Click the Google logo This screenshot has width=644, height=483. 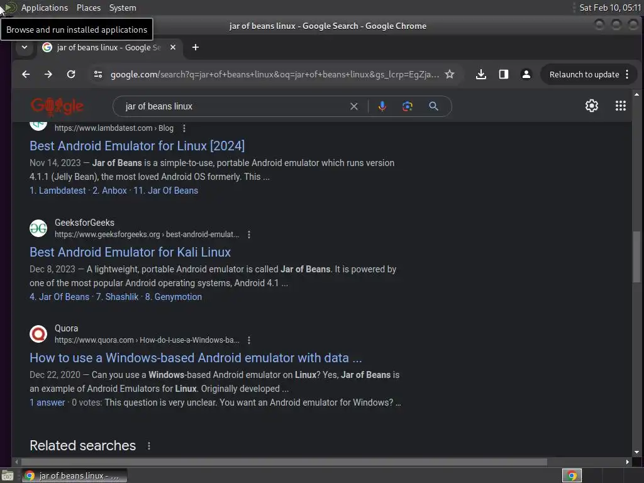(57, 106)
